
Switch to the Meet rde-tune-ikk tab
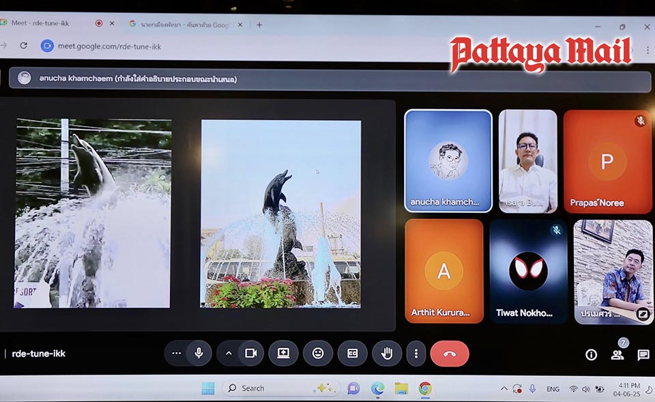[48, 23]
